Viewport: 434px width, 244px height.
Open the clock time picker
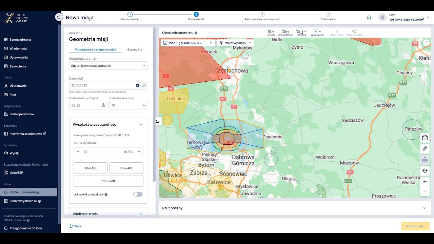103,105
